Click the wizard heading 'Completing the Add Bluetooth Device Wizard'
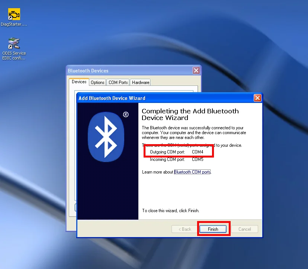 [x=190, y=114]
